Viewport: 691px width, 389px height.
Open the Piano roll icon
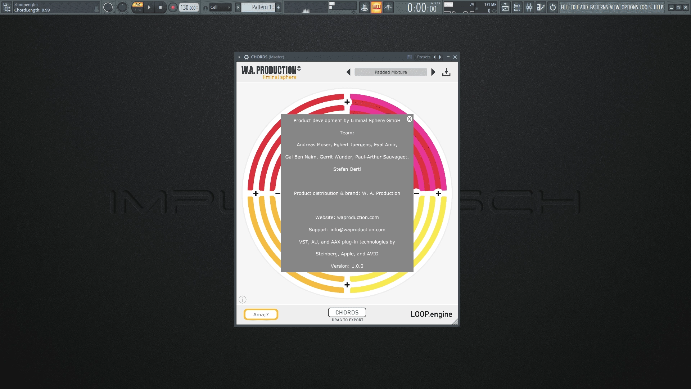tap(541, 7)
